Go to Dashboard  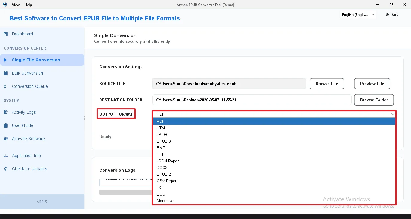pyautogui.click(x=42, y=34)
